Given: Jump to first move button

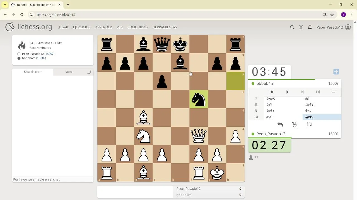Looking at the screenshot, I should (x=271, y=92).
